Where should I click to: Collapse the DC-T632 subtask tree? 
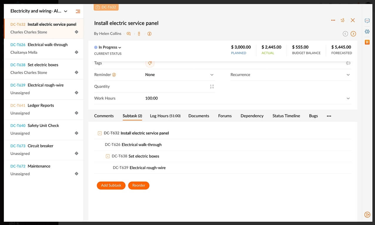click(x=100, y=133)
